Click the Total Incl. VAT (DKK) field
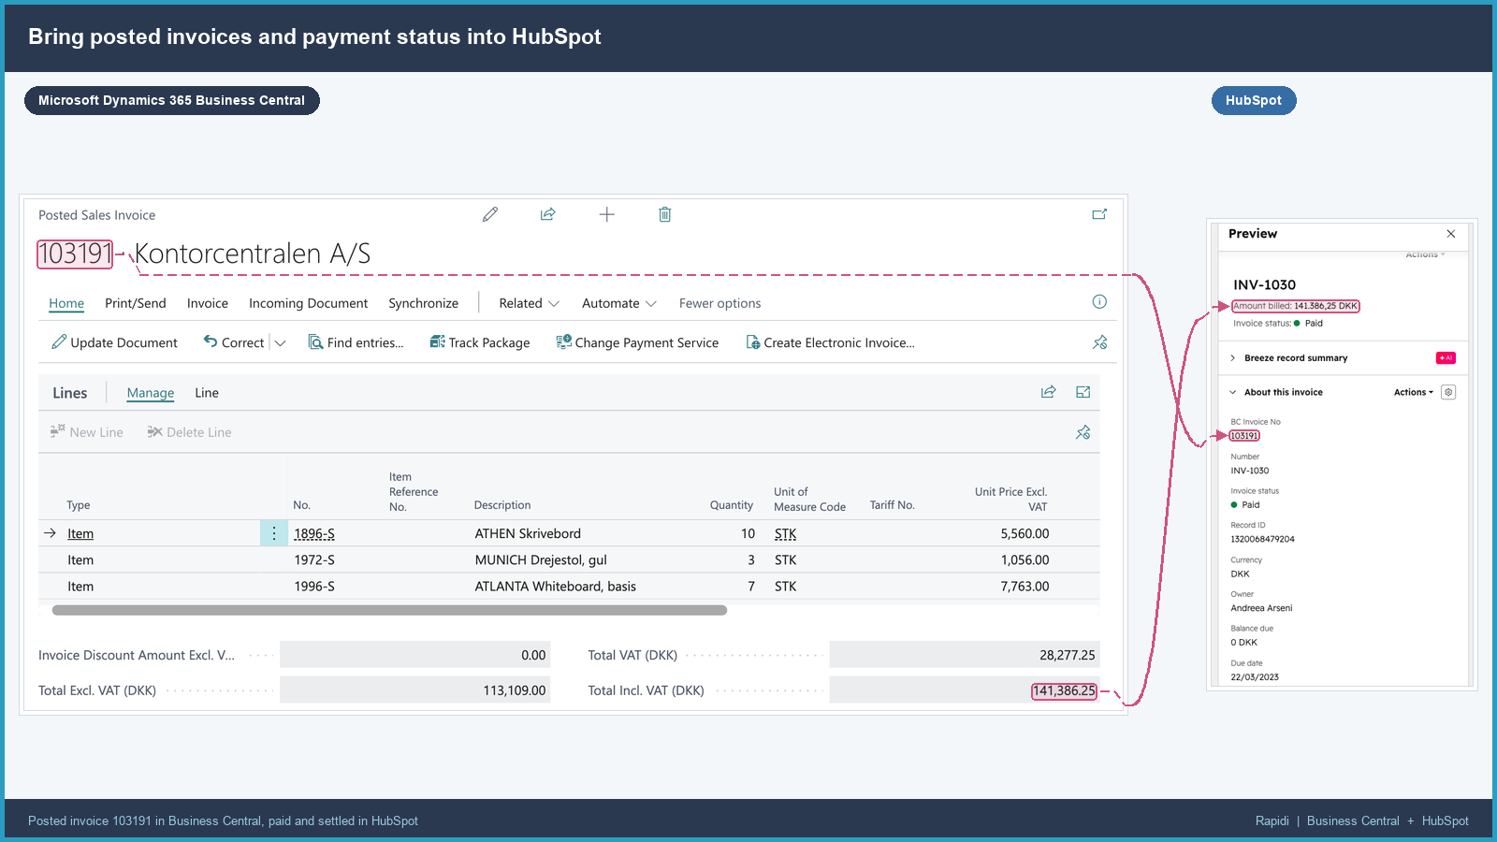1497x842 pixels. pos(965,690)
